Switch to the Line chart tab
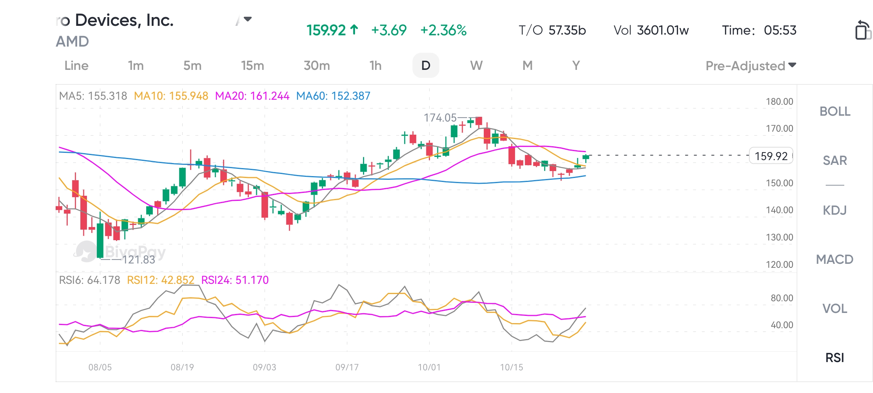The width and height of the screenshot is (873, 393). [x=76, y=66]
